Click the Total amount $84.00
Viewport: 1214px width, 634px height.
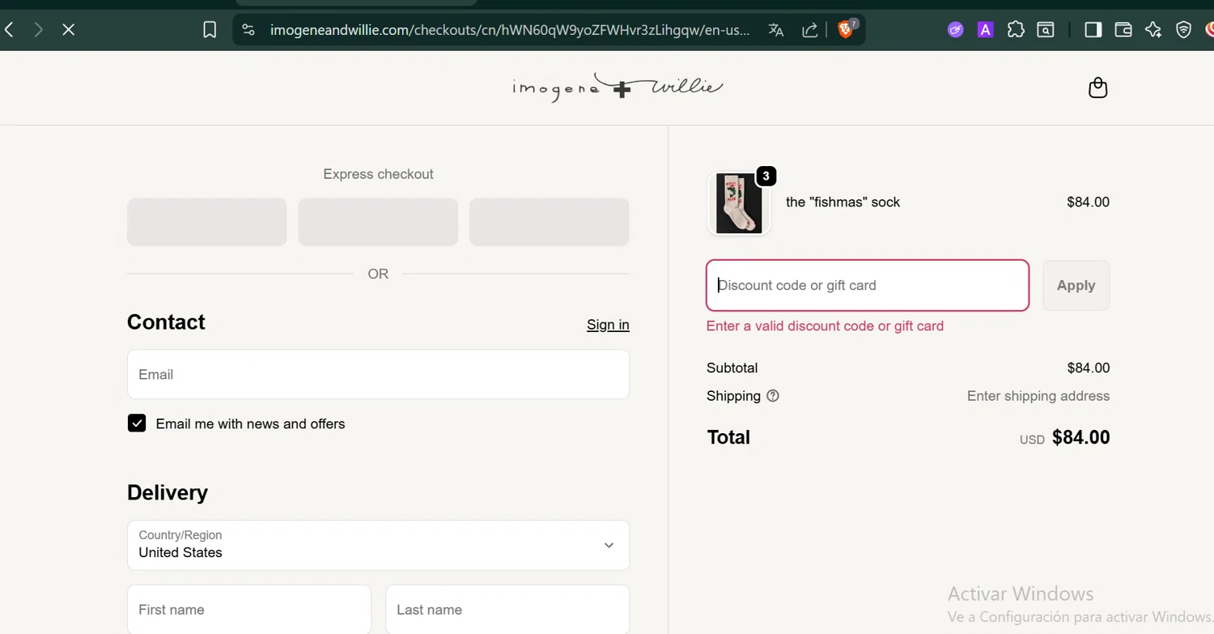(x=1080, y=437)
